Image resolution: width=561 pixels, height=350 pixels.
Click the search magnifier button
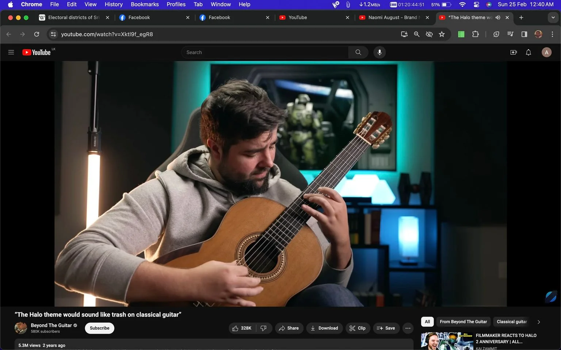point(358,52)
